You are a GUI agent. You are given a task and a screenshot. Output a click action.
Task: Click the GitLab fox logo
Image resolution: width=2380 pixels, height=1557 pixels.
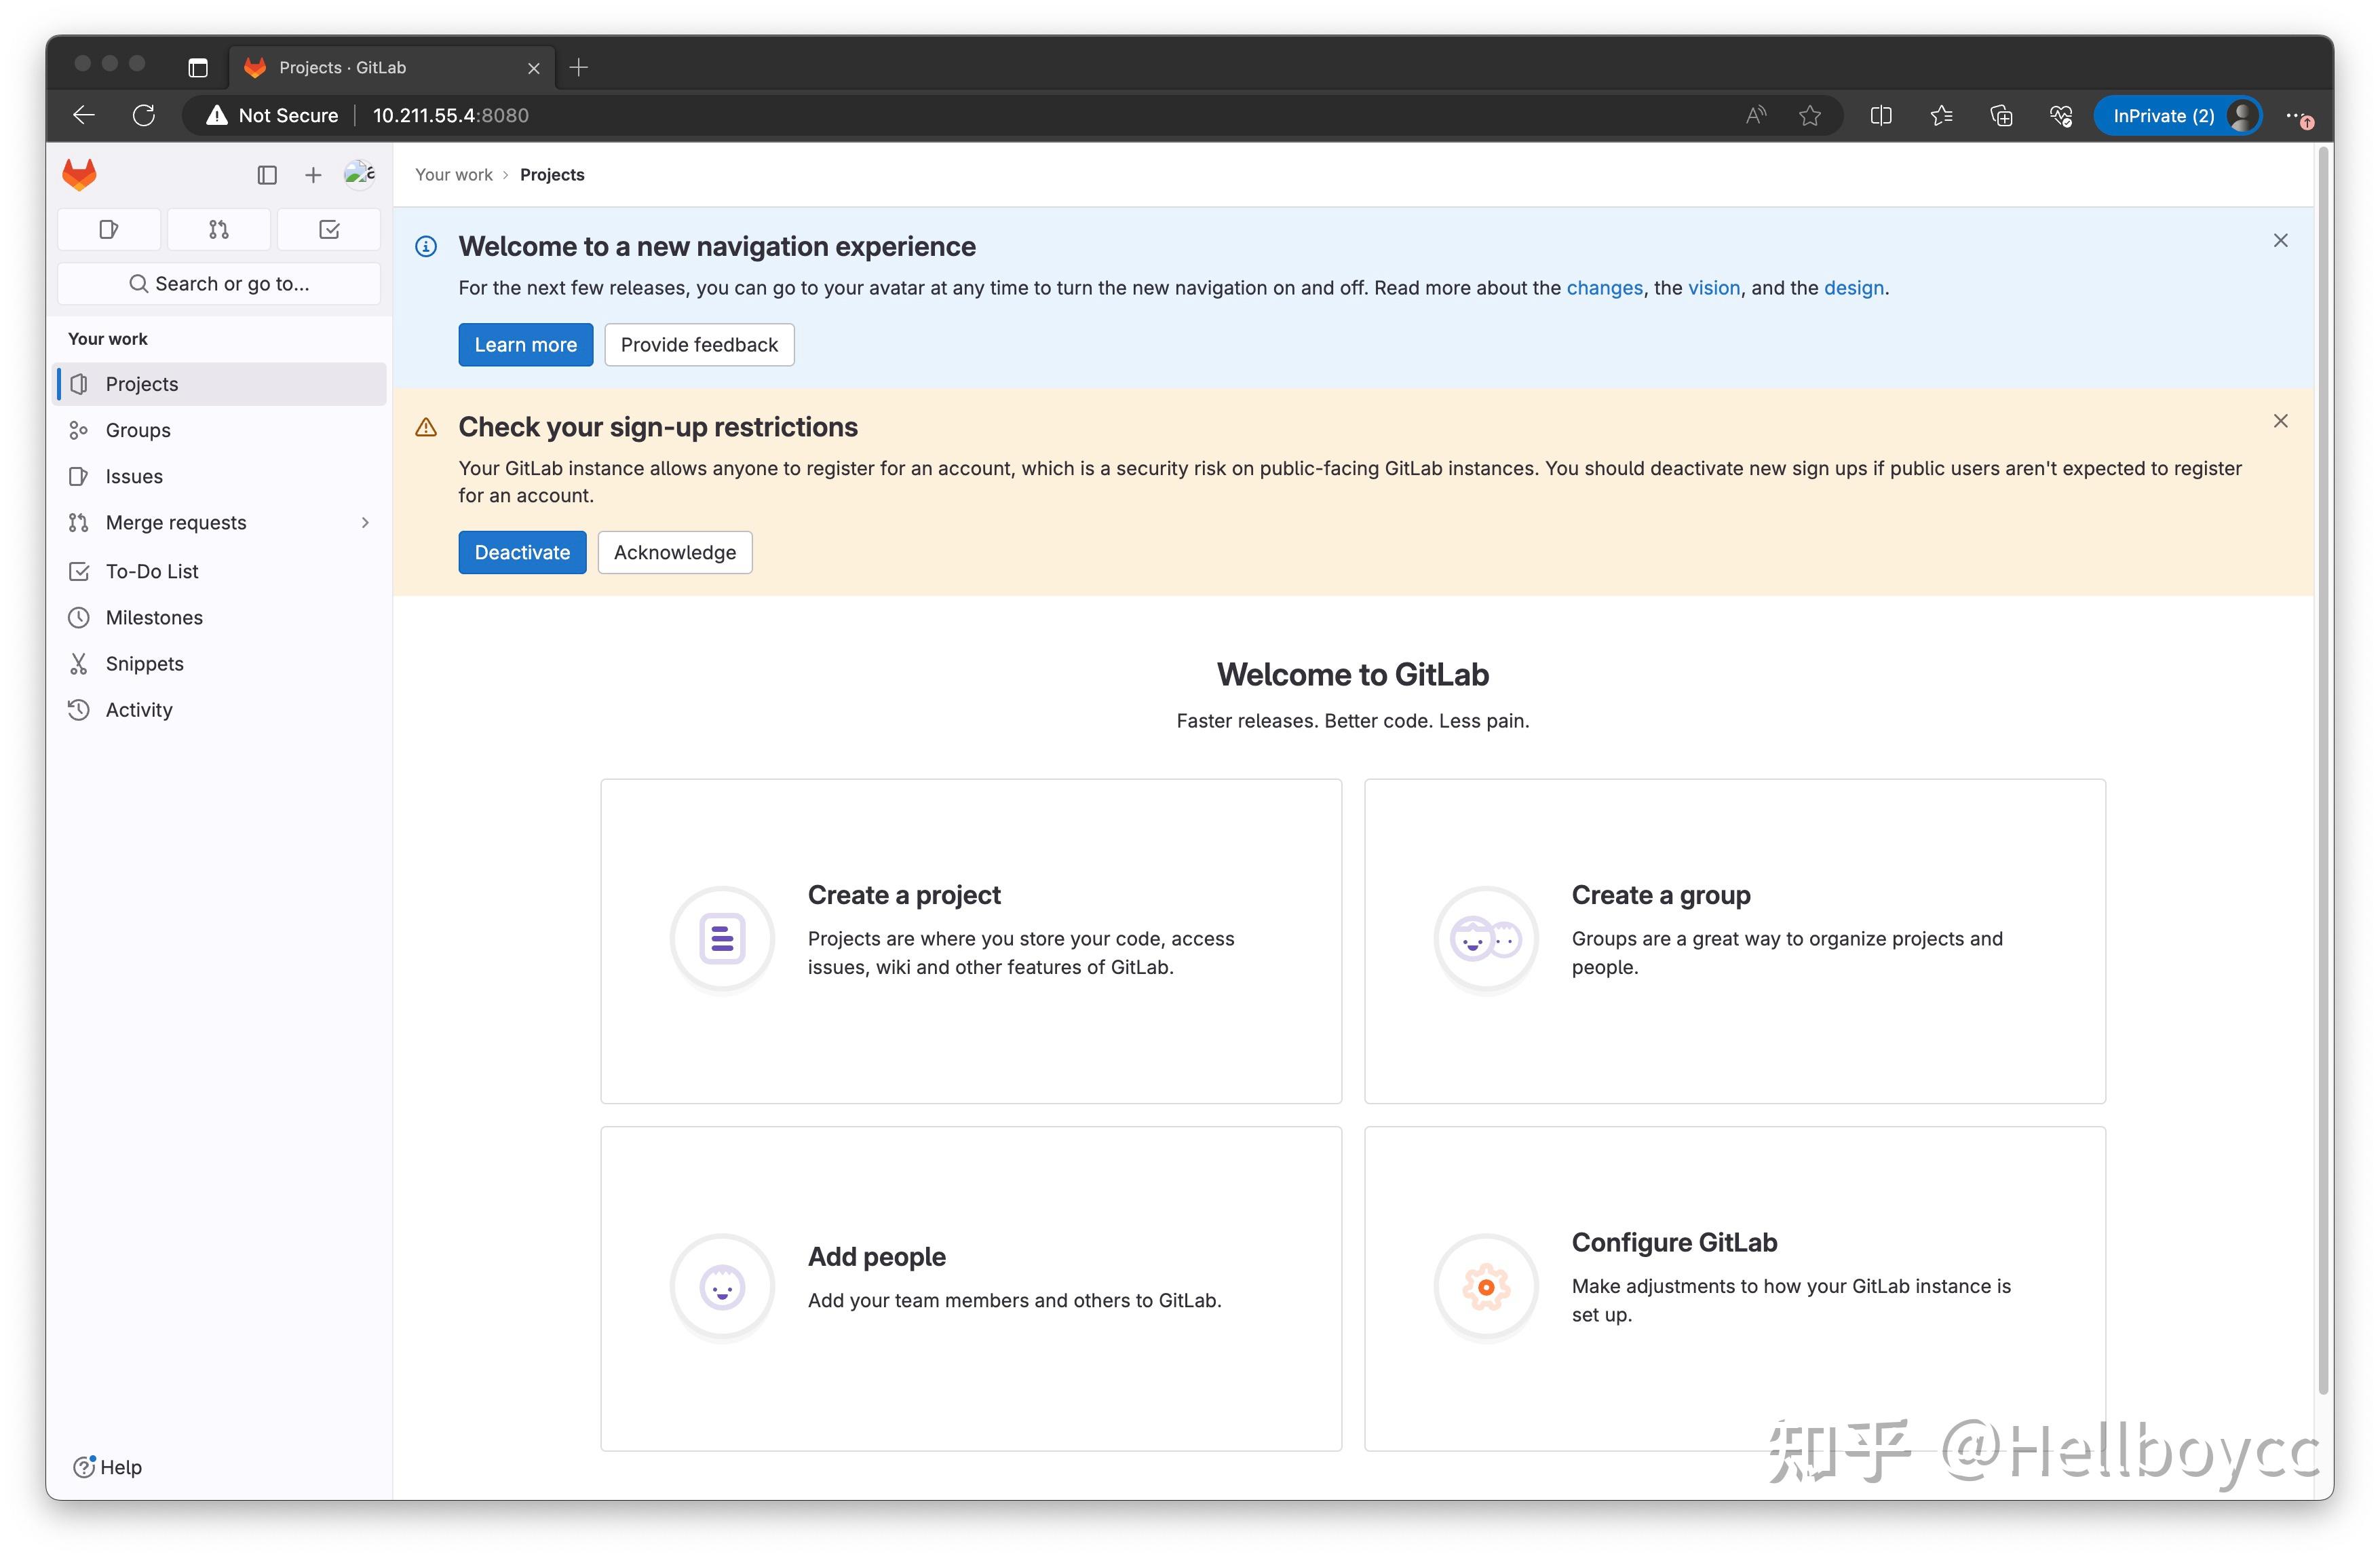click(79, 174)
